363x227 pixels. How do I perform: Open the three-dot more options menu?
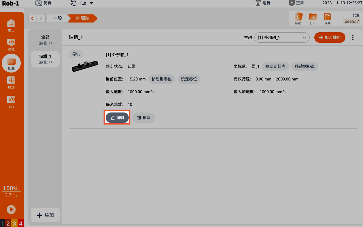[x=353, y=37]
